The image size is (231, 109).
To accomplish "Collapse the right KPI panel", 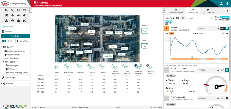I will click(163, 10).
